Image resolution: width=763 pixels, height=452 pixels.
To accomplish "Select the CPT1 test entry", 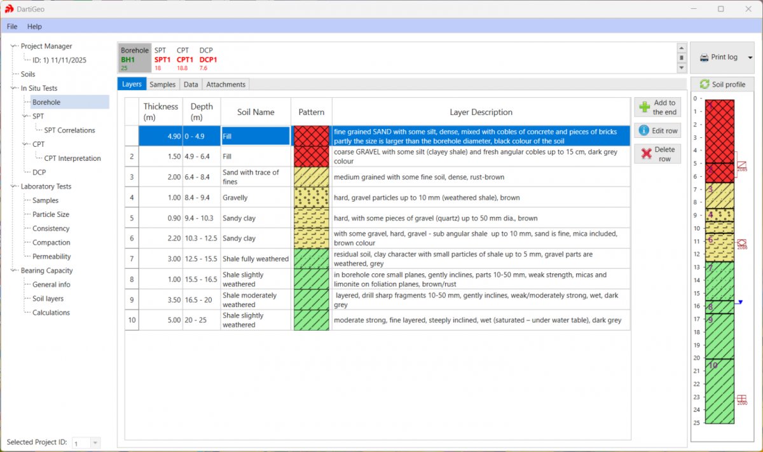I will [x=184, y=60].
